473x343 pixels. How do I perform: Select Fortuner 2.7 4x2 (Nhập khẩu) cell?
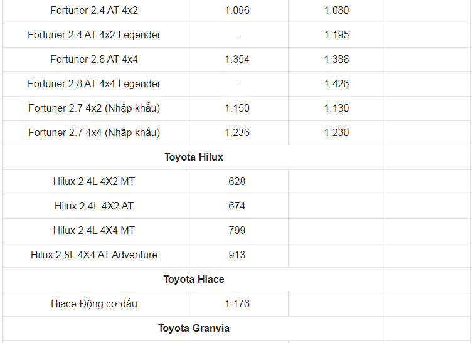[94, 108]
